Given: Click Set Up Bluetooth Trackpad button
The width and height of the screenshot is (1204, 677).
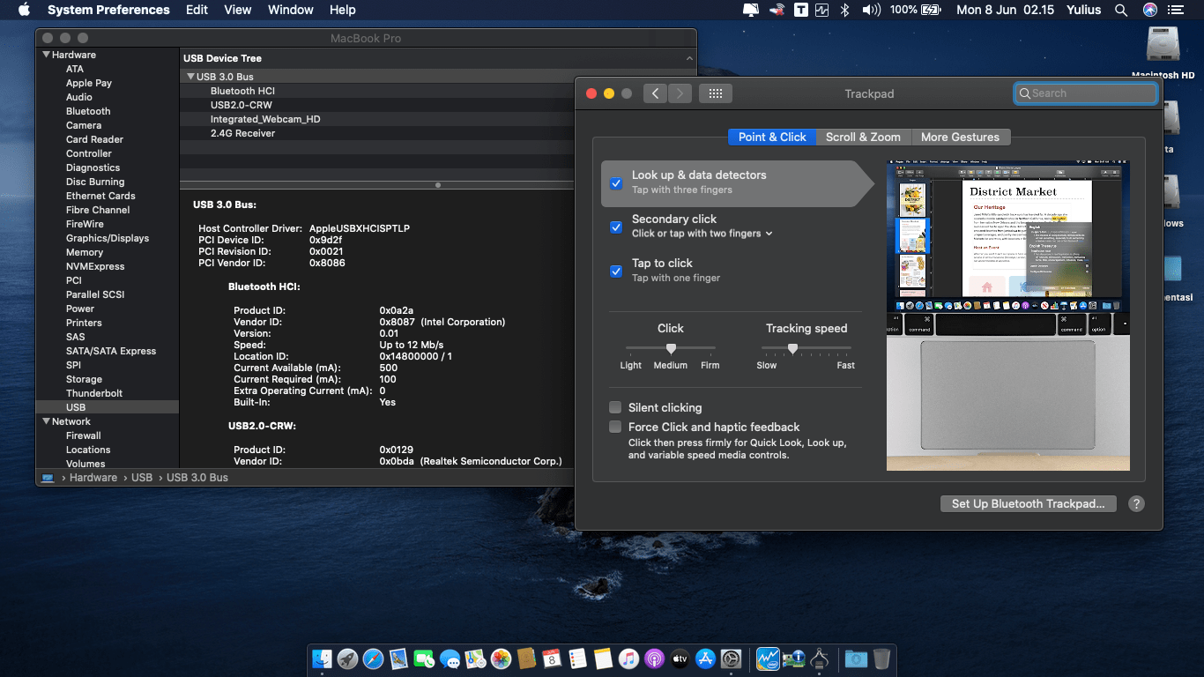Looking at the screenshot, I should [1028, 504].
